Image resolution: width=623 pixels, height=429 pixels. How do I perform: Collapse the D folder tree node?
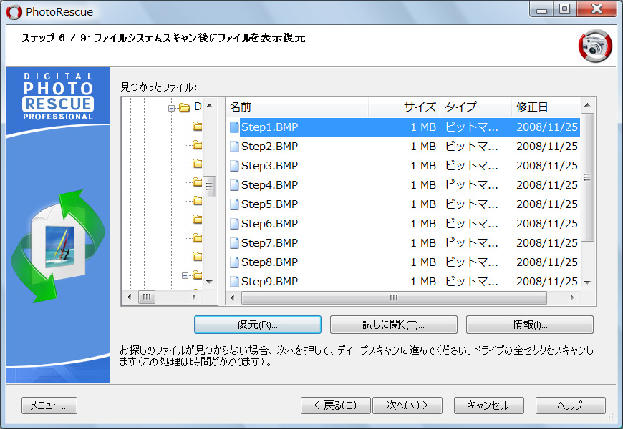pyautogui.click(x=171, y=108)
